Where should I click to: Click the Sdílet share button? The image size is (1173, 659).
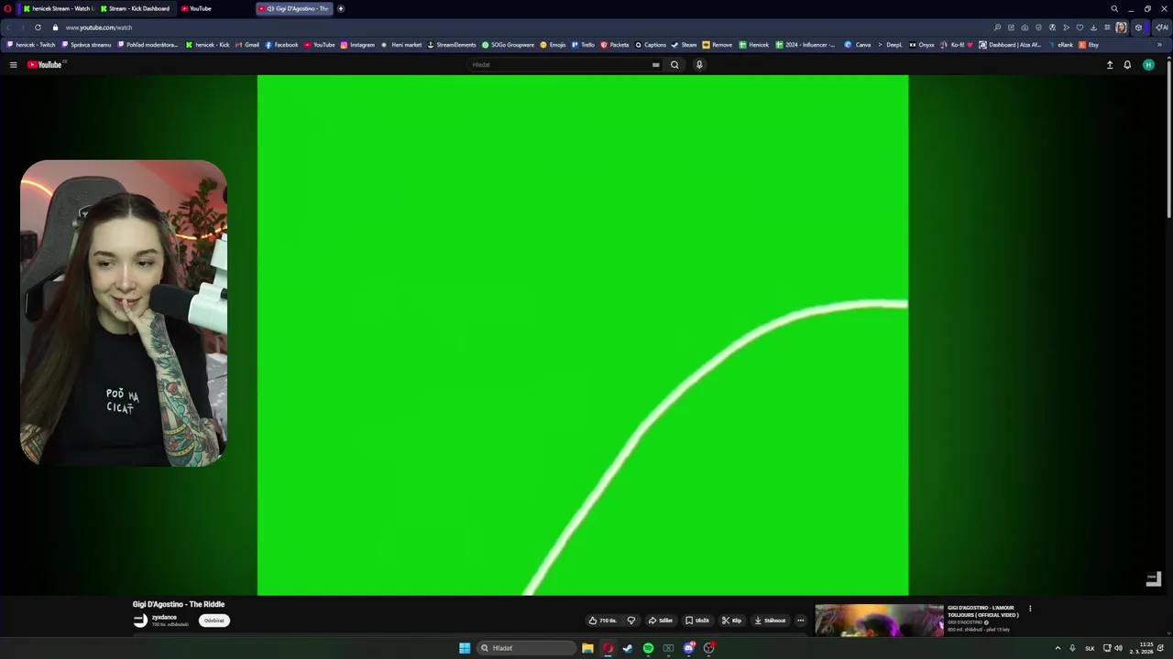(x=661, y=621)
